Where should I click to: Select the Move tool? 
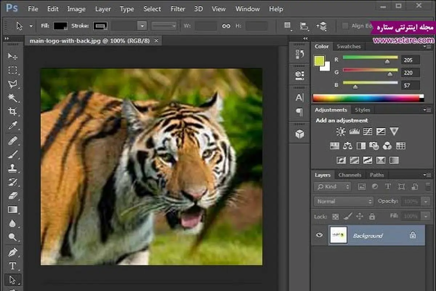13,56
